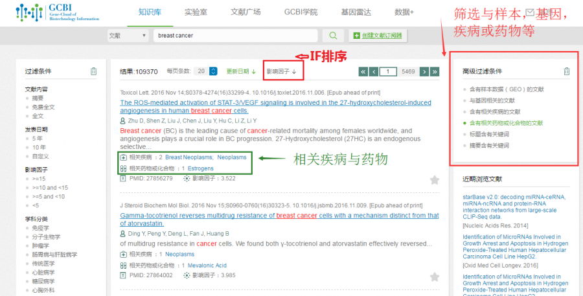Click impact factor icon next to 3.522

(187, 179)
